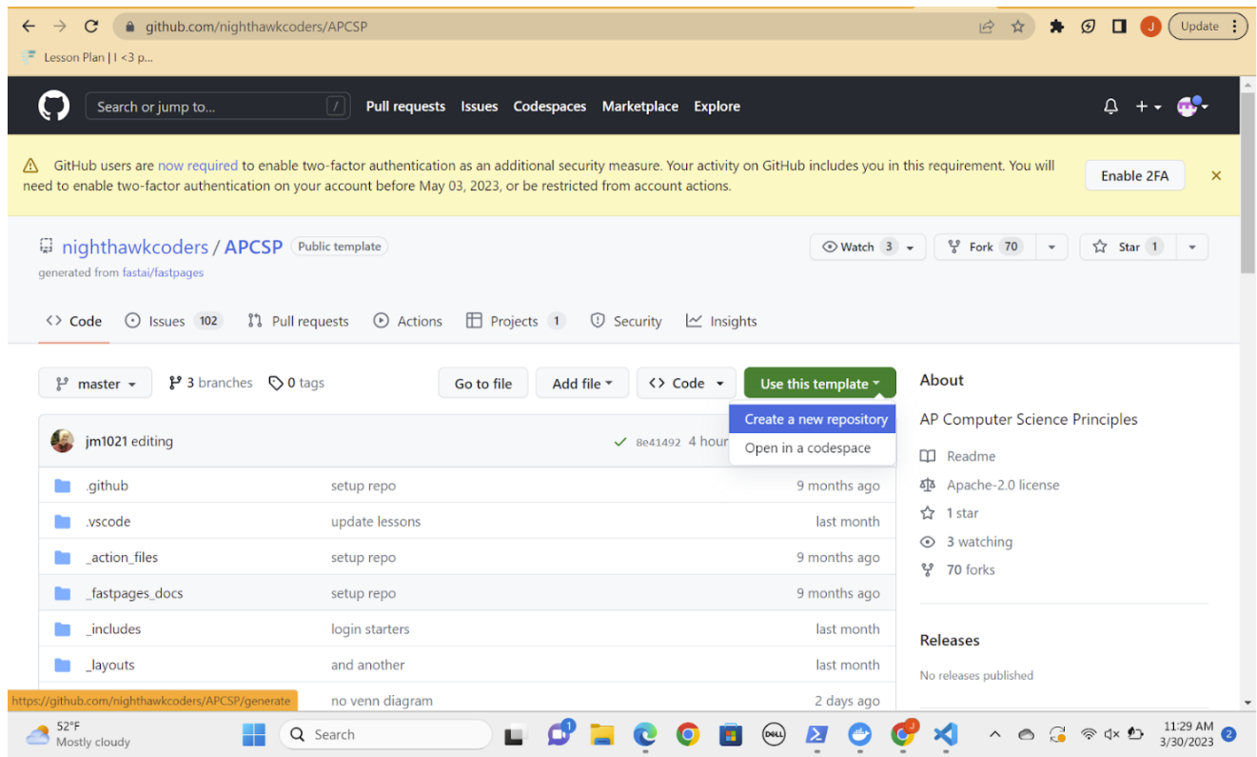Open the master branch dropdown

coord(95,384)
